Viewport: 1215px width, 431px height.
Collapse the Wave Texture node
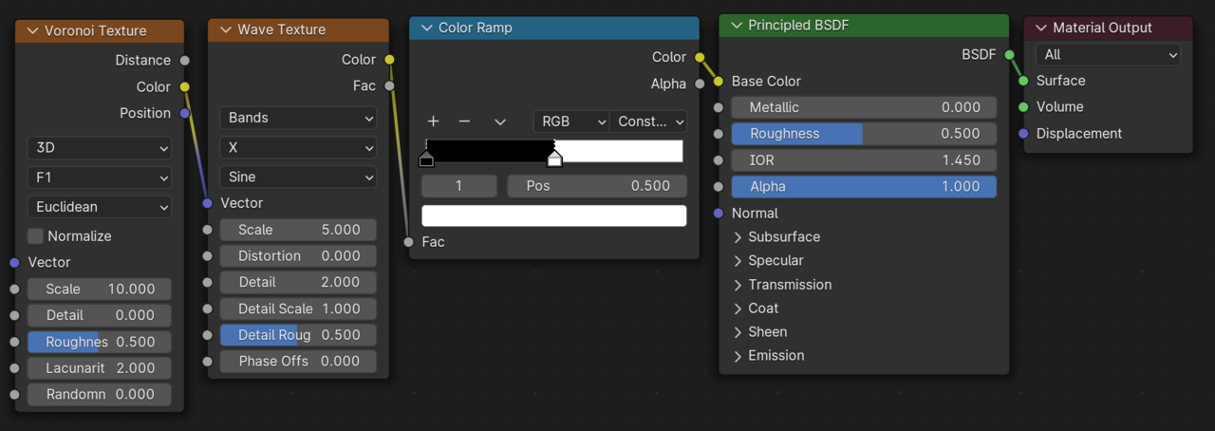click(226, 30)
